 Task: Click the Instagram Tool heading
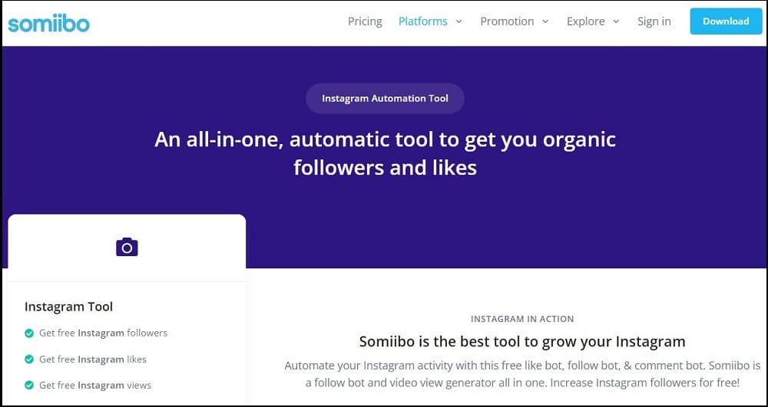(68, 307)
